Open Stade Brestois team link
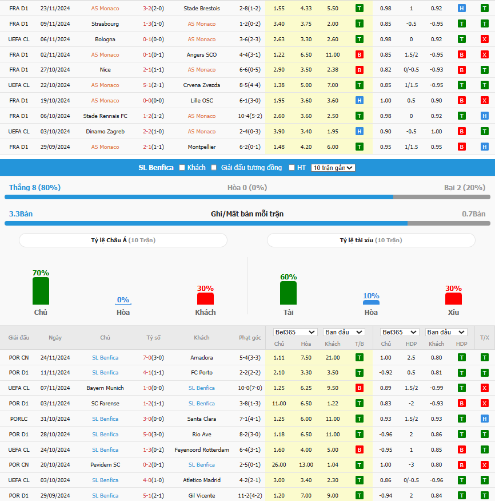 202,9
